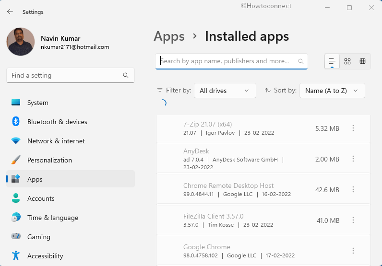Open more options for AnyDesk
Viewport: 382px width, 266px height.
[353, 159]
